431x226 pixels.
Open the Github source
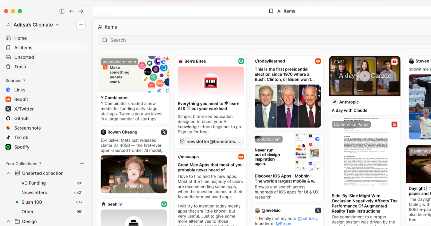pos(21,118)
